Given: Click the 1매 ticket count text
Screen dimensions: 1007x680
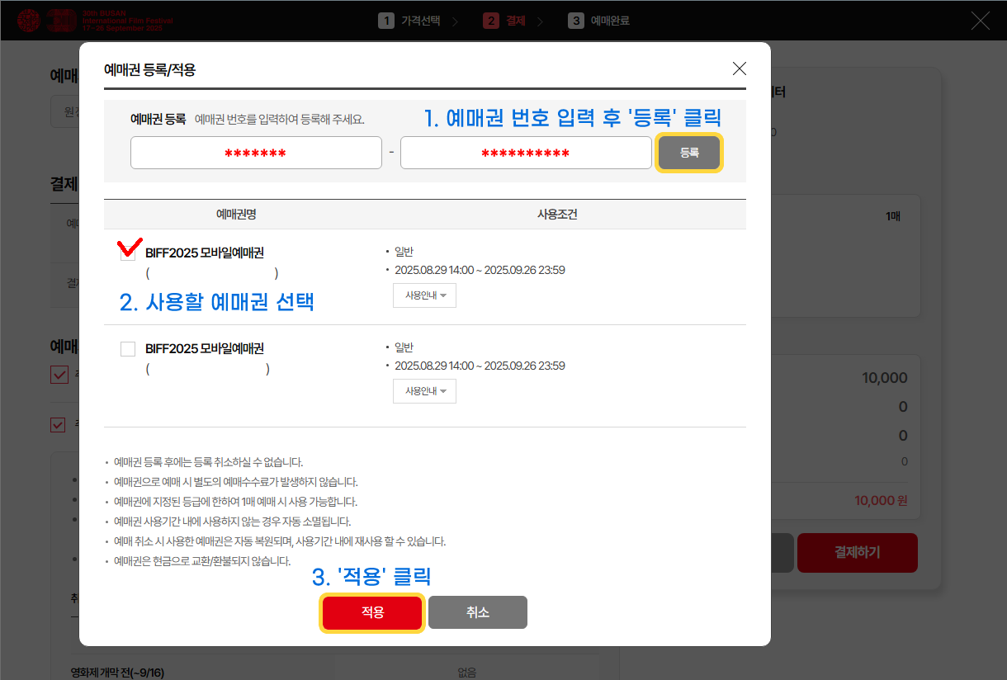Looking at the screenshot, I should (893, 216).
